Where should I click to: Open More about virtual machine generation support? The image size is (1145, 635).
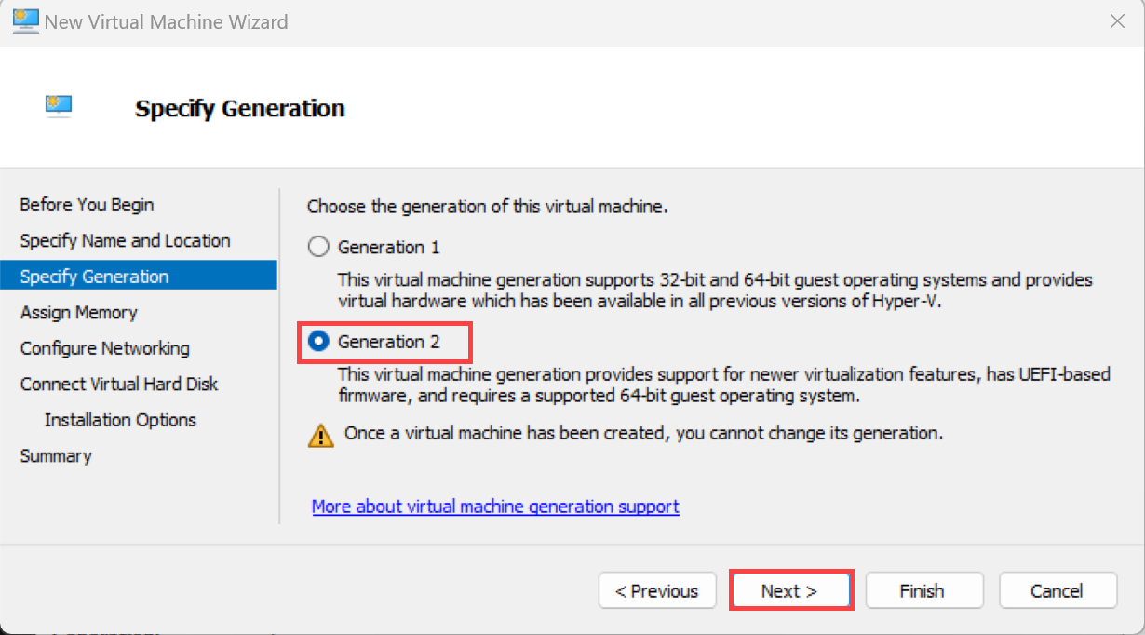point(495,507)
